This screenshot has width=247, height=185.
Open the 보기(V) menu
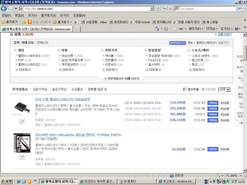[x=33, y=16]
